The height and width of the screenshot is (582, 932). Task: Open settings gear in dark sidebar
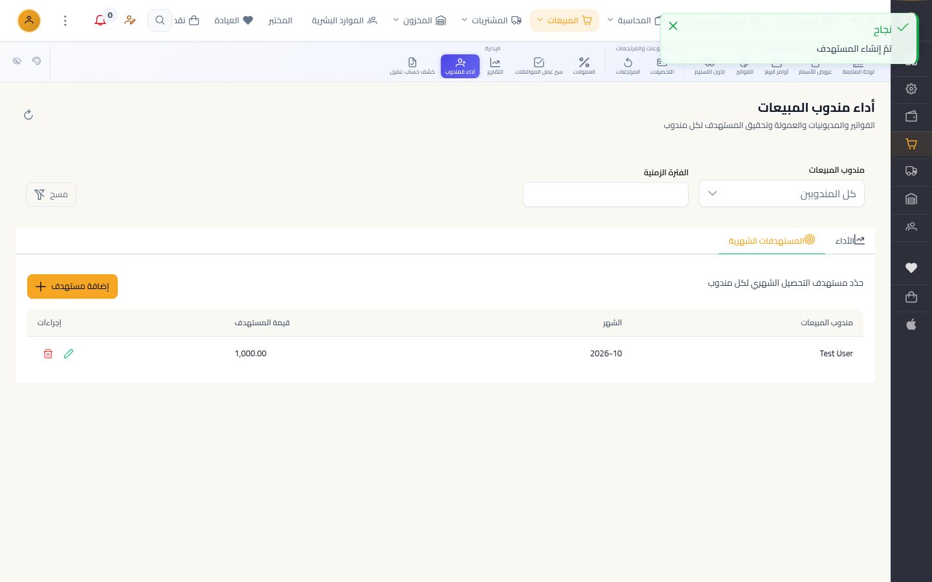[x=911, y=89]
